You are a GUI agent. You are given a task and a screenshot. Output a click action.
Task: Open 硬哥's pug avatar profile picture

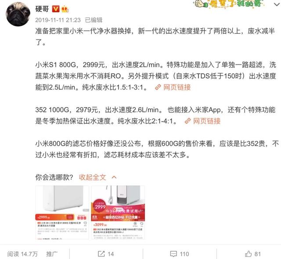click(18, 14)
